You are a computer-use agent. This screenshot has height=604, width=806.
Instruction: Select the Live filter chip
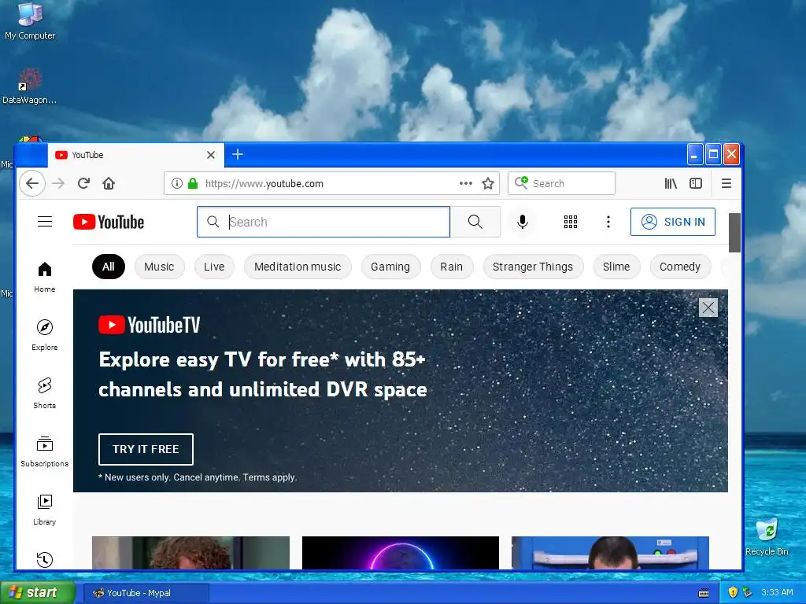tap(214, 267)
